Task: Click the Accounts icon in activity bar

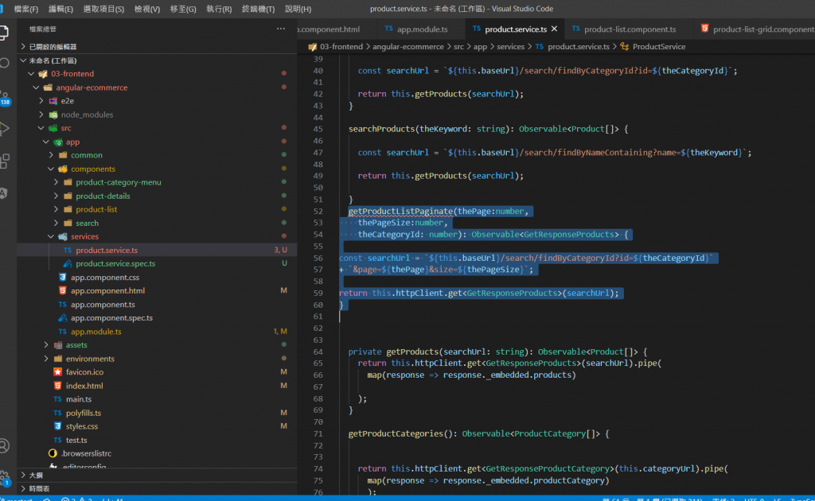Action: point(6,445)
